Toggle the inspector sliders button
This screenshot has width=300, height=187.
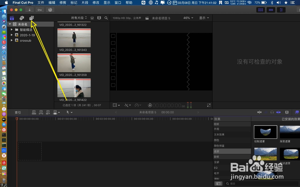point(281,10)
